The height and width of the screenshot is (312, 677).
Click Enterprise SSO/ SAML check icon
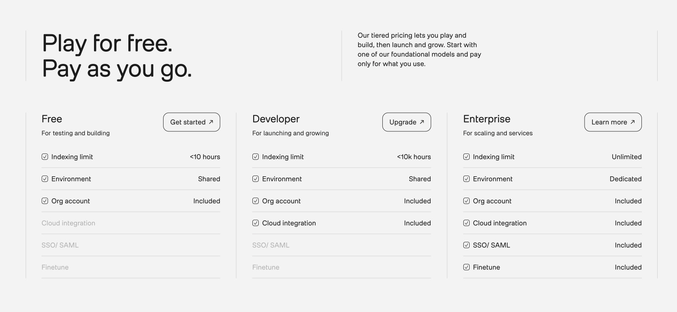click(466, 245)
